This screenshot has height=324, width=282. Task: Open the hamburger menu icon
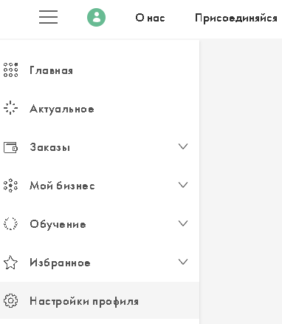coord(48,17)
